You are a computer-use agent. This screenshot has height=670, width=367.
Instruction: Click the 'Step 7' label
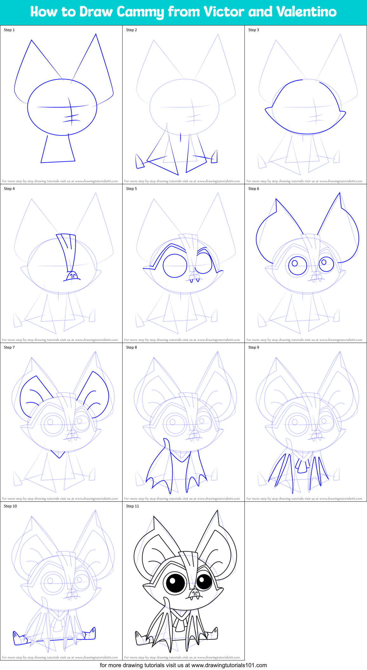coord(9,347)
